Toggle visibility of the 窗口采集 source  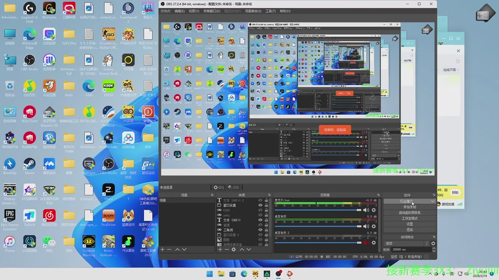260,205
